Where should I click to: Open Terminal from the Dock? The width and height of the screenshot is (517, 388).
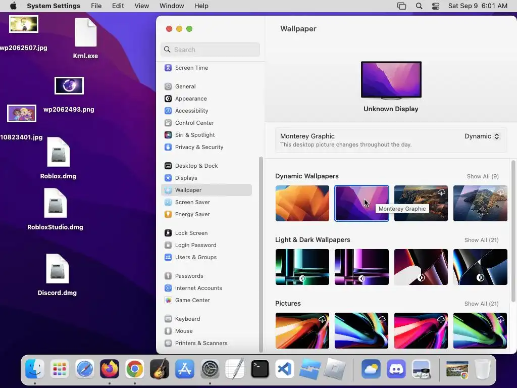(x=260, y=369)
